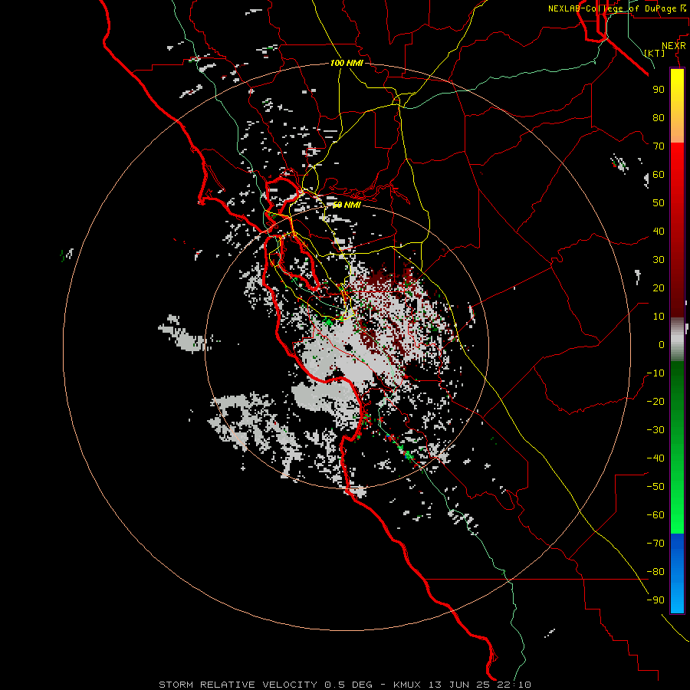The width and height of the screenshot is (690, 690).
Task: Click the -60 value on the velocity scale
Action: pos(655,515)
